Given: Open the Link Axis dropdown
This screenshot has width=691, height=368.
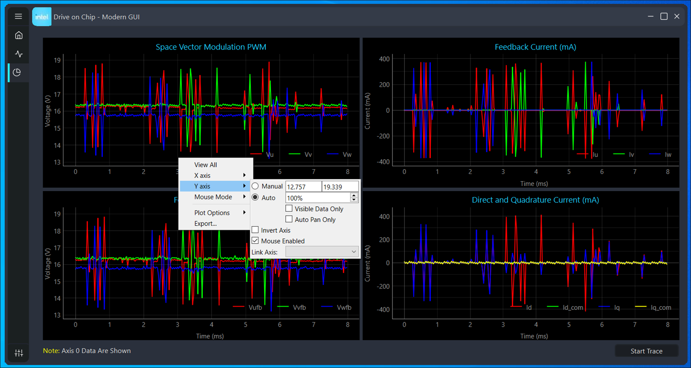Looking at the screenshot, I should click(321, 252).
